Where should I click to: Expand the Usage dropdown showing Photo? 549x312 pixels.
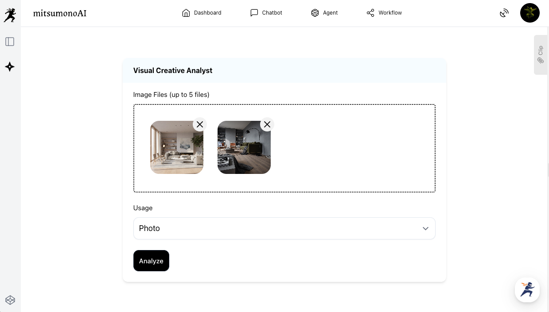coord(284,228)
